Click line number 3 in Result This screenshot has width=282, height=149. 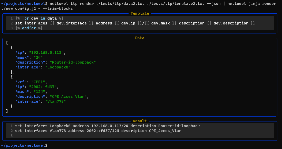(12, 135)
